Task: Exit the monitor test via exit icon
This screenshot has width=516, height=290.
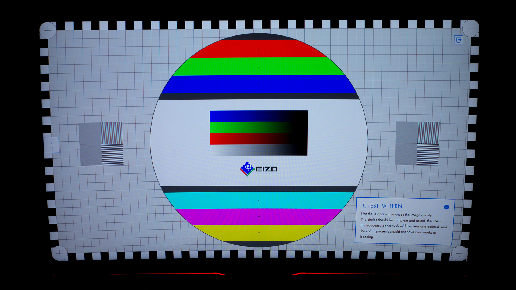Action: pyautogui.click(x=459, y=40)
